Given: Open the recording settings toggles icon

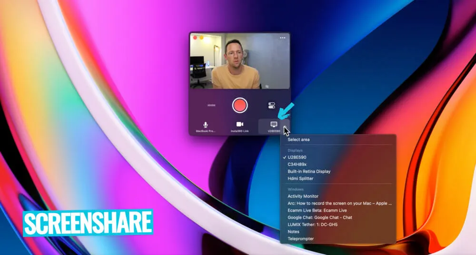Looking at the screenshot, I should tap(272, 105).
